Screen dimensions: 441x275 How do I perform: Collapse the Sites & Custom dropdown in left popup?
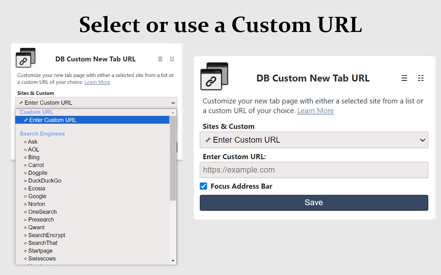(96, 103)
